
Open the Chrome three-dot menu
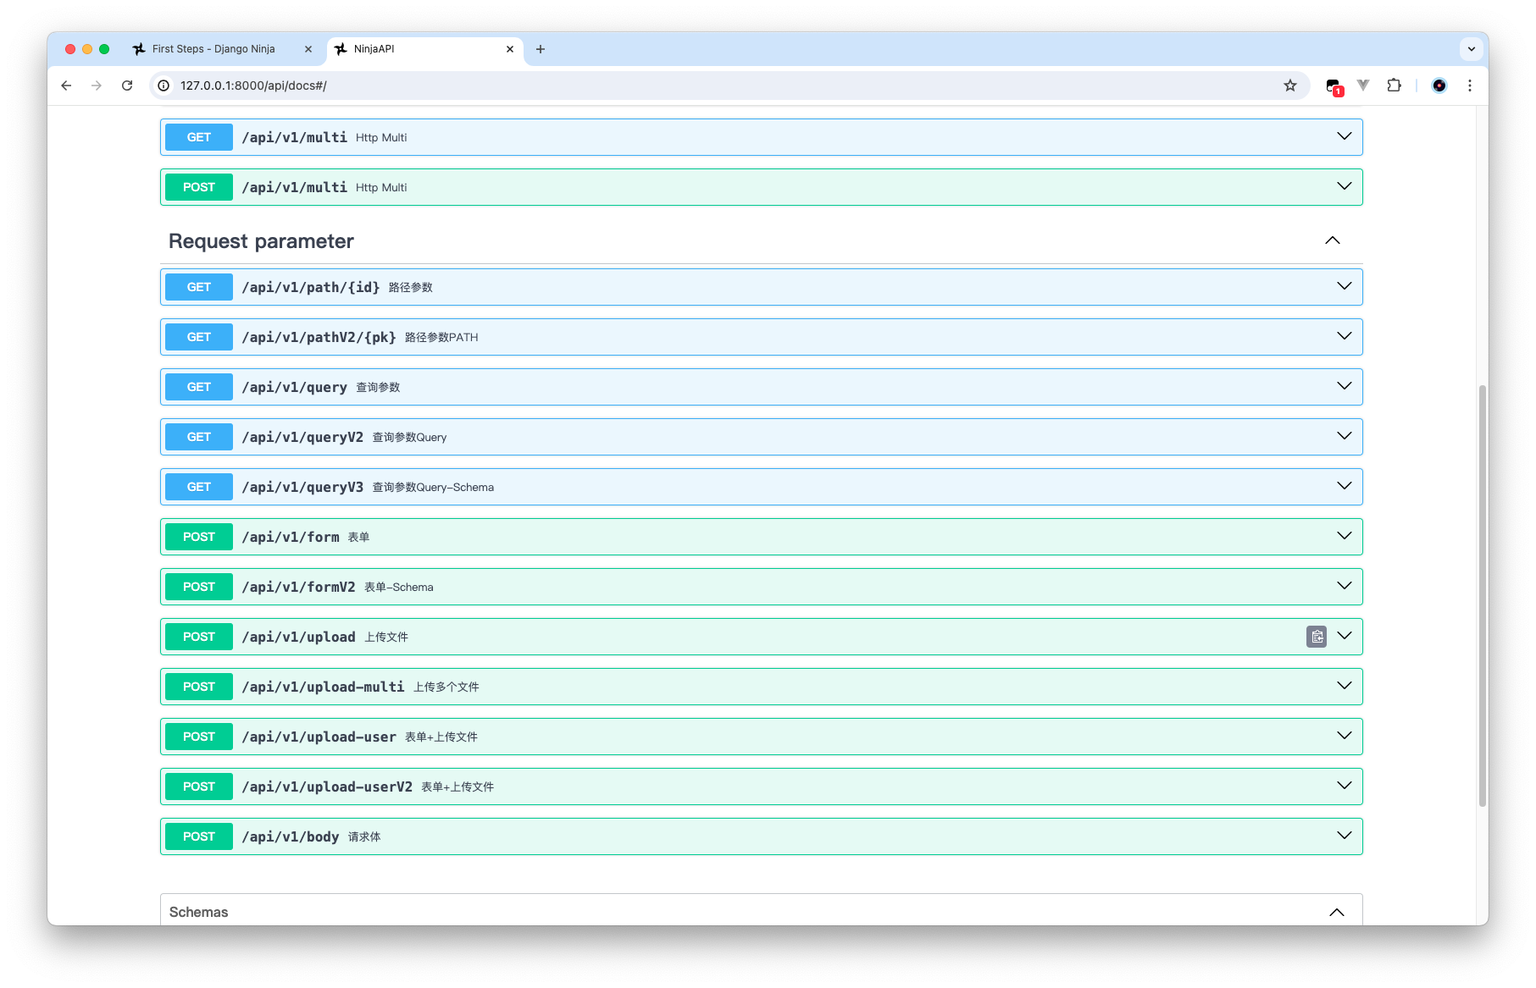1470,86
